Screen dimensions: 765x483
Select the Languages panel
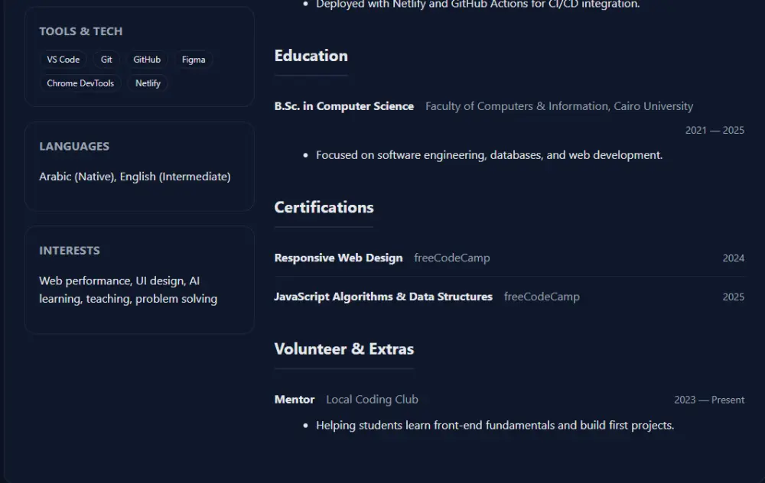coord(139,166)
